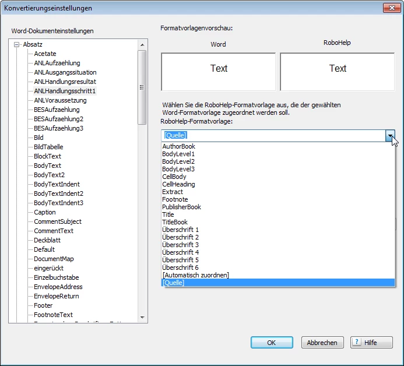Image resolution: width=404 pixels, height=366 pixels.
Task: Select the Bild paragraph style
Action: pyautogui.click(x=38, y=138)
